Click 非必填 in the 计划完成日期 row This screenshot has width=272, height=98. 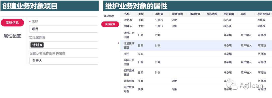[227, 45]
